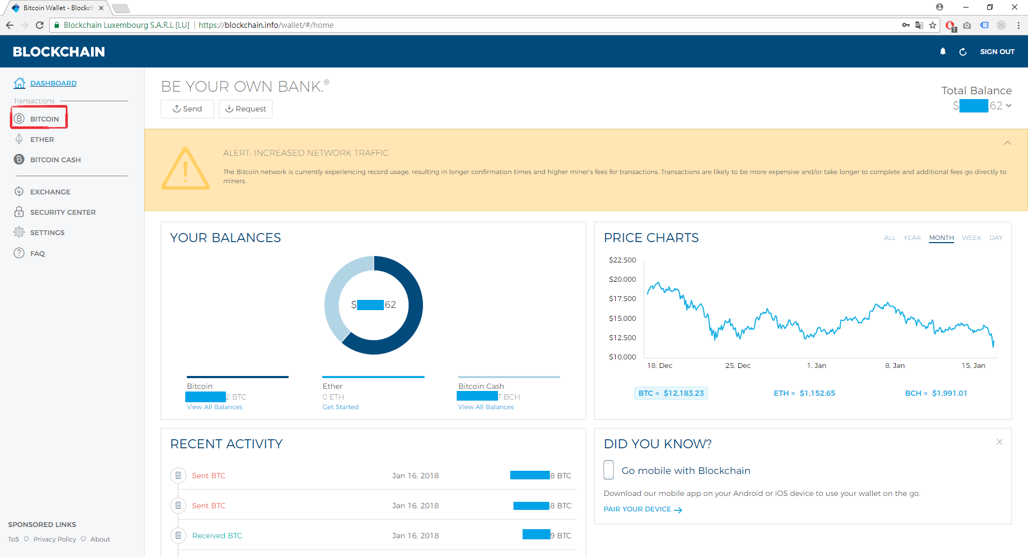Collapse the network traffic alert banner
Image resolution: width=1028 pixels, height=557 pixels.
coord(1008,143)
